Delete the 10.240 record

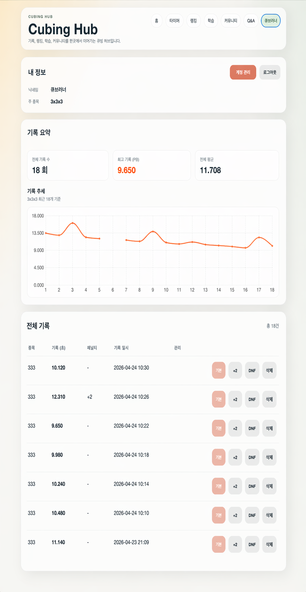tap(269, 486)
